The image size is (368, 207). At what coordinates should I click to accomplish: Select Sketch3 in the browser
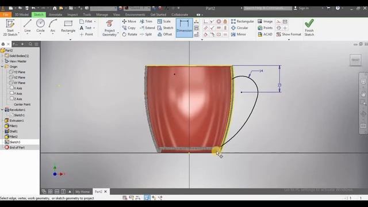point(13,142)
